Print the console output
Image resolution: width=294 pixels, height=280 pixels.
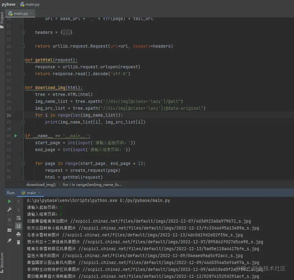[x=19, y=234]
